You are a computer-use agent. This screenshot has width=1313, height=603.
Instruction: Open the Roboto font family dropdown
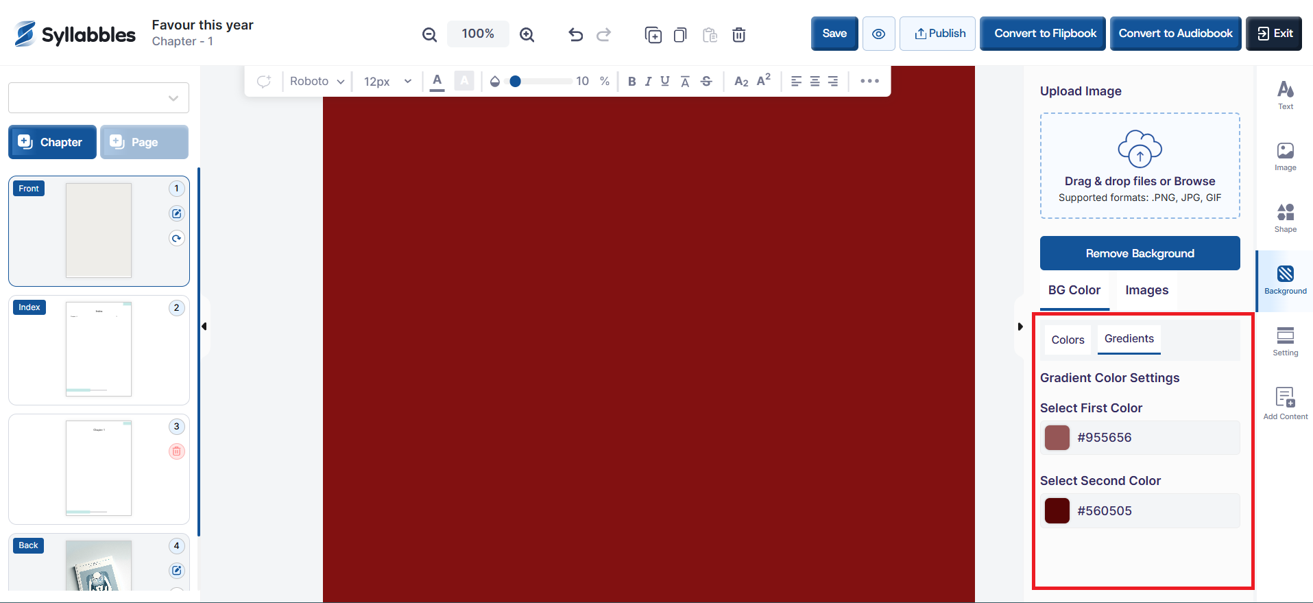(x=317, y=82)
